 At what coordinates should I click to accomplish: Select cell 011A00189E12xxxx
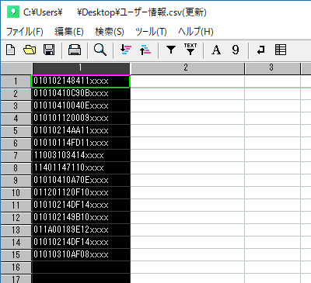81,230
